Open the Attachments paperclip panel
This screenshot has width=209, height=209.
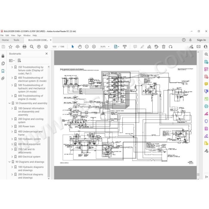[x=3, y=78]
